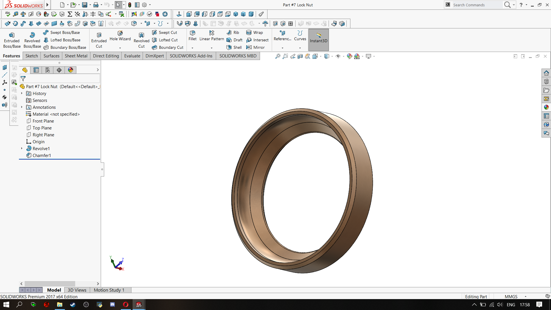Expand the History folder node

point(22,93)
